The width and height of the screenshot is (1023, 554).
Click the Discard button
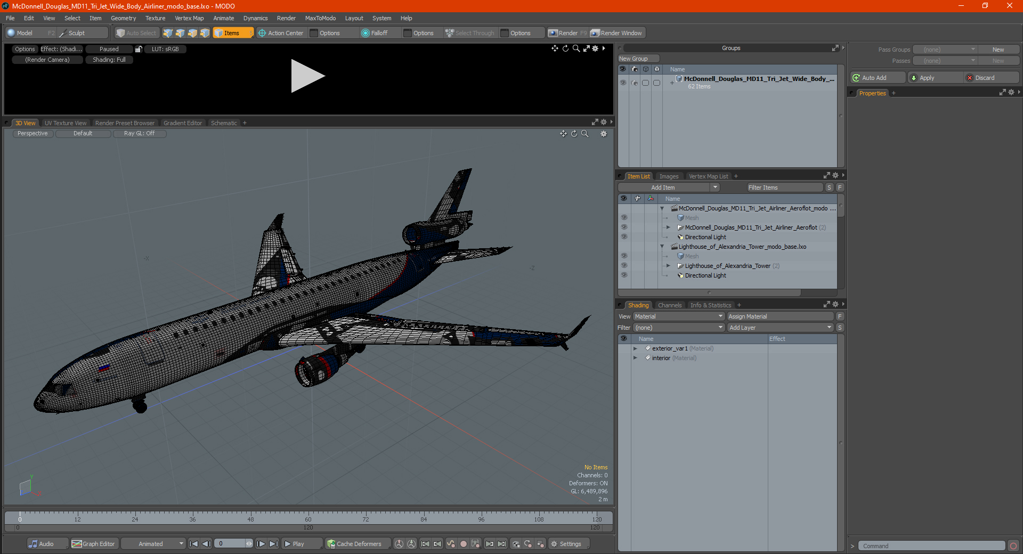point(992,78)
